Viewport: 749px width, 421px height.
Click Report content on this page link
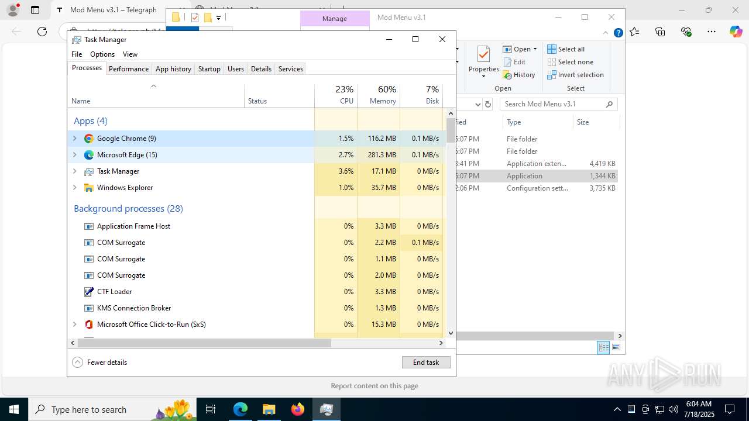[374, 386]
